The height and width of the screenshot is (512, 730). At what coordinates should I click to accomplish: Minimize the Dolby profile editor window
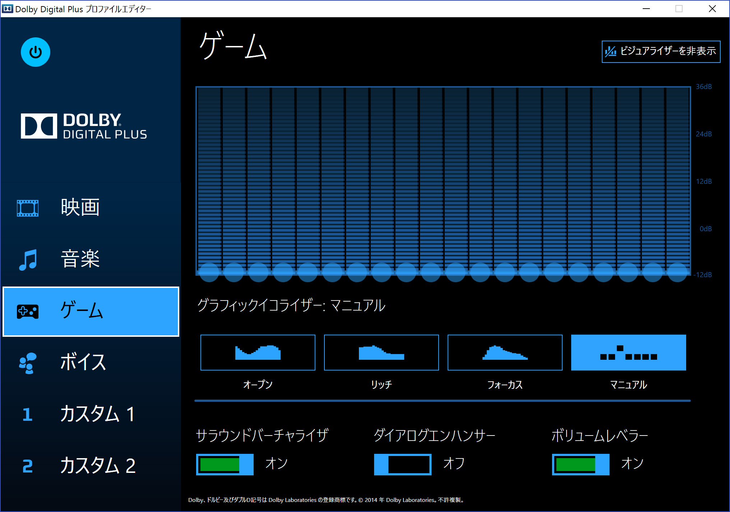click(646, 9)
